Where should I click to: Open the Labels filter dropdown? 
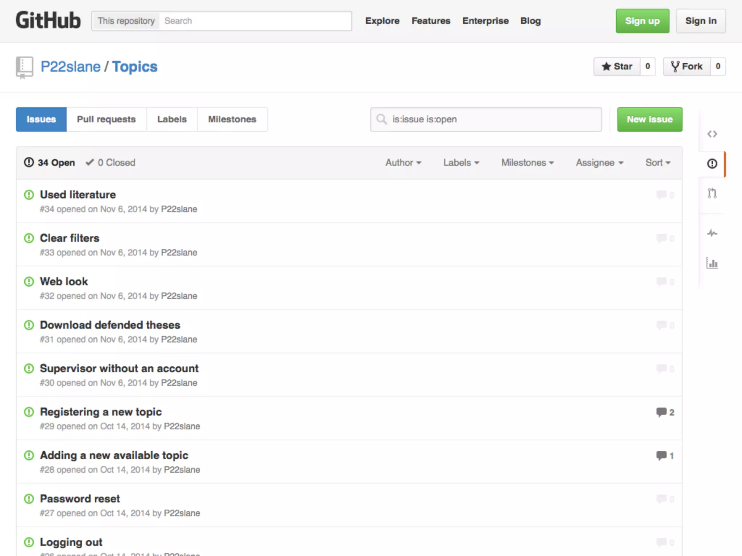coord(461,163)
